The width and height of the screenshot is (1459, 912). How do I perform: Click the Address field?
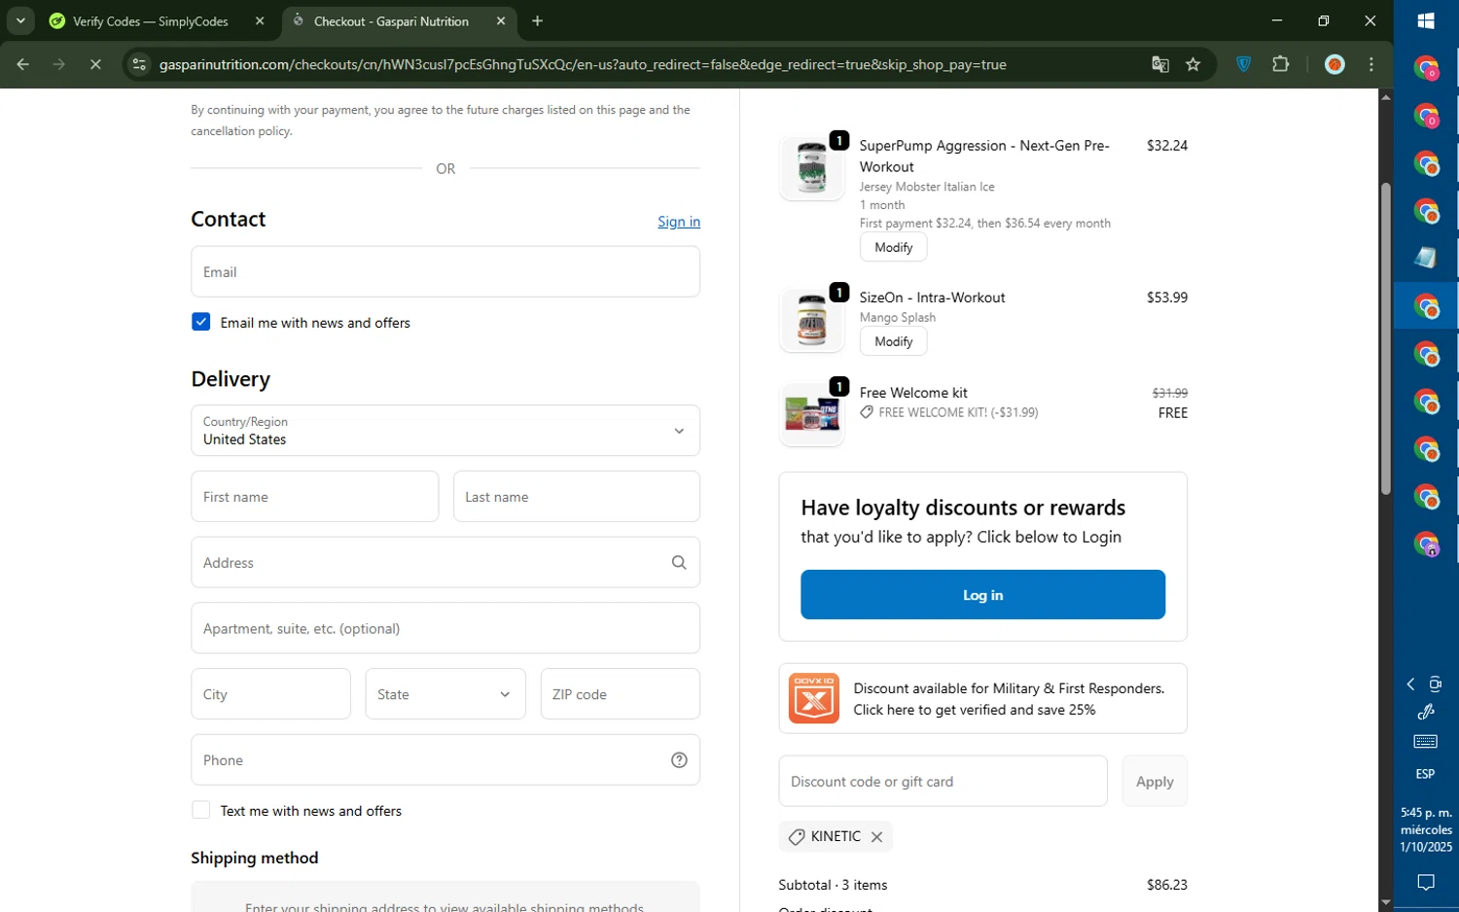click(x=445, y=562)
